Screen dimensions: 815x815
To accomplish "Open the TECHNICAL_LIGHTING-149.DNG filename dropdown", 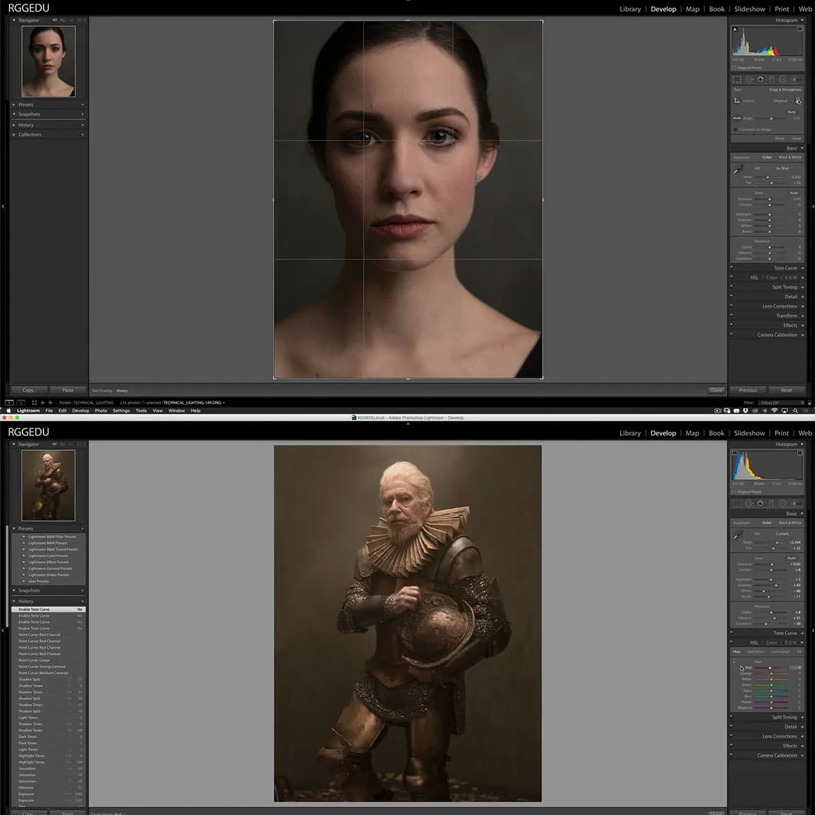I will tap(194, 403).
